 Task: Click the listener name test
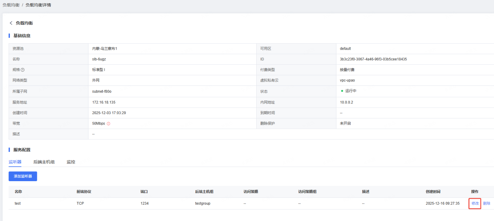(x=18, y=203)
